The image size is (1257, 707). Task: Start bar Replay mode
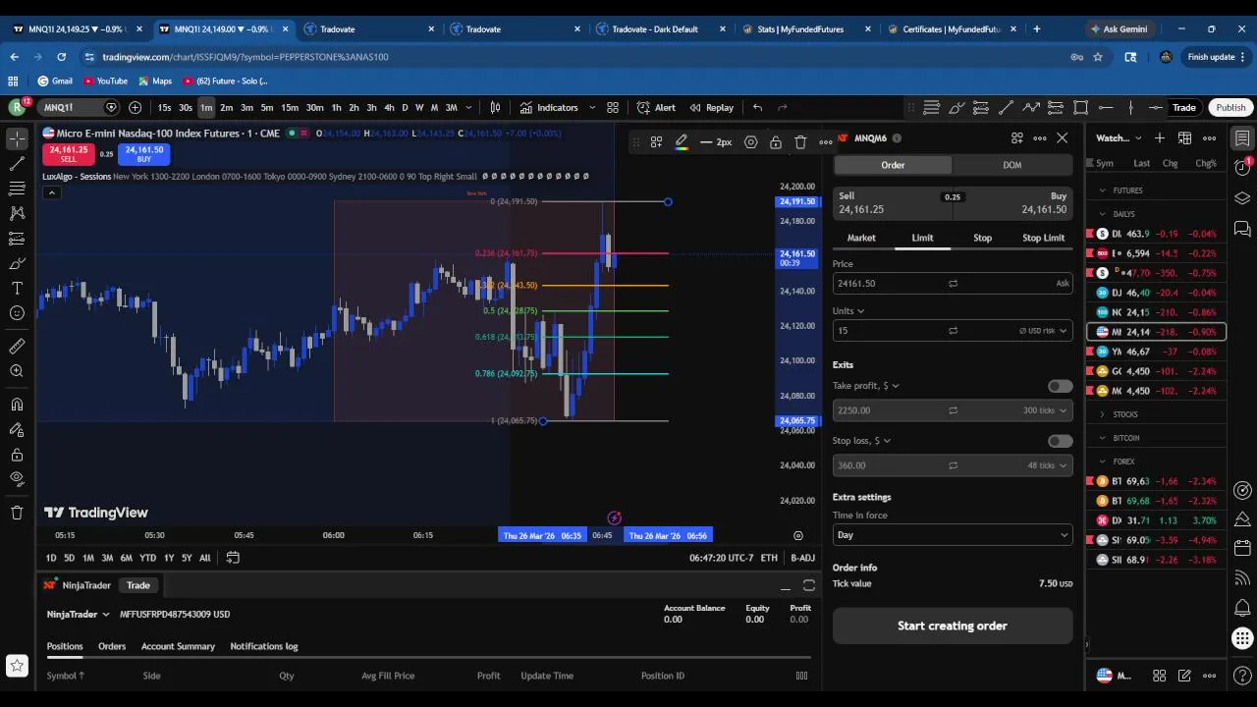click(x=711, y=107)
